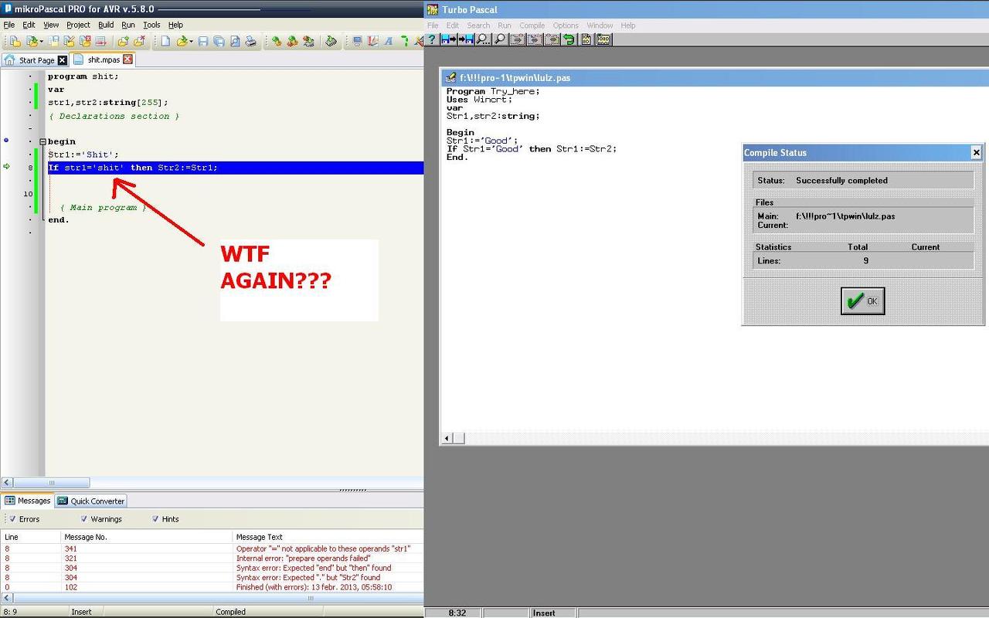
Task: Open Search menu in Turbo Pascal
Action: pyautogui.click(x=478, y=25)
